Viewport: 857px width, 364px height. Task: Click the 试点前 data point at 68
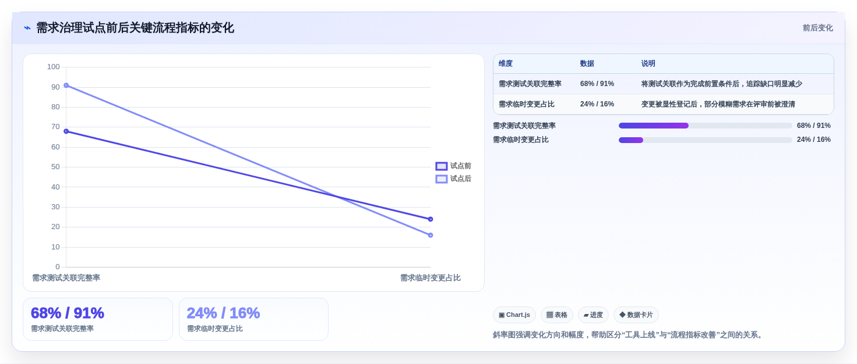click(66, 131)
